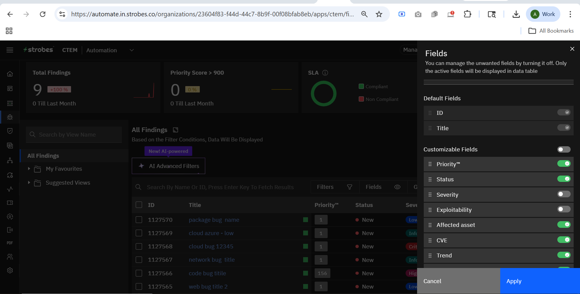Expand the My Favourites folder

(x=29, y=169)
